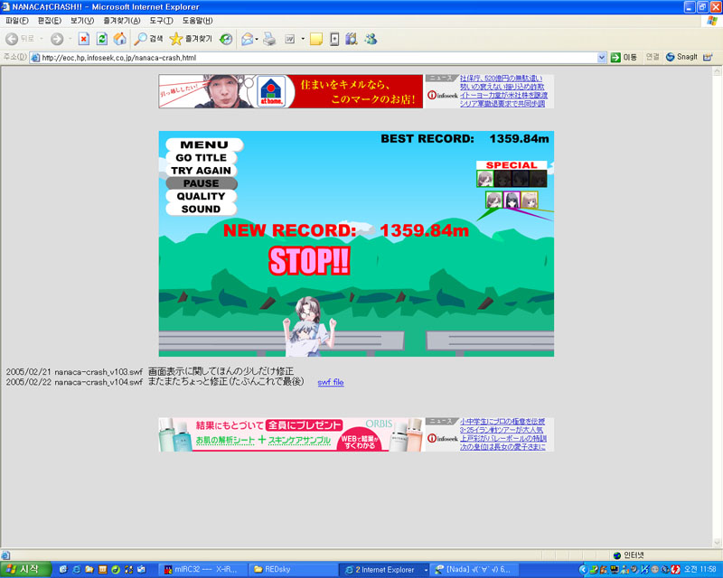This screenshot has height=578, width=723.
Task: Toggle PAUSE in the game menu
Action: 201,183
